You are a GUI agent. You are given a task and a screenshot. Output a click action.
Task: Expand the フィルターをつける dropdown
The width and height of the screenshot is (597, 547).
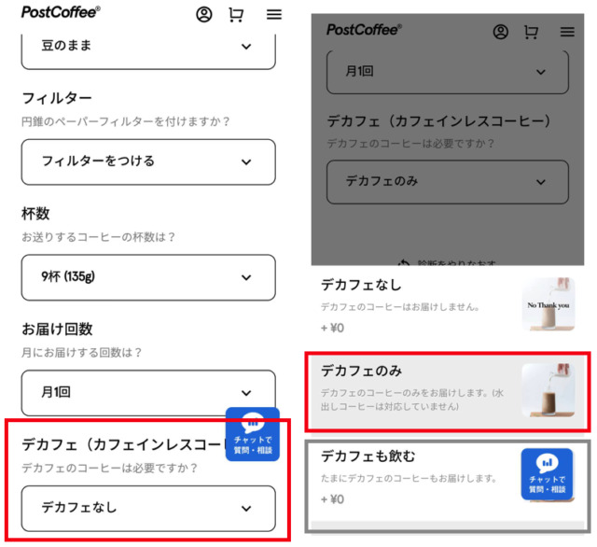click(x=148, y=161)
